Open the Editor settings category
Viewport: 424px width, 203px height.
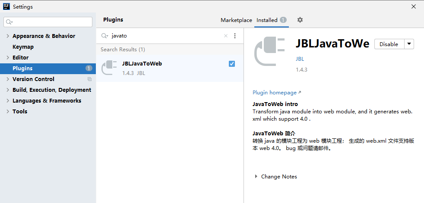click(20, 57)
